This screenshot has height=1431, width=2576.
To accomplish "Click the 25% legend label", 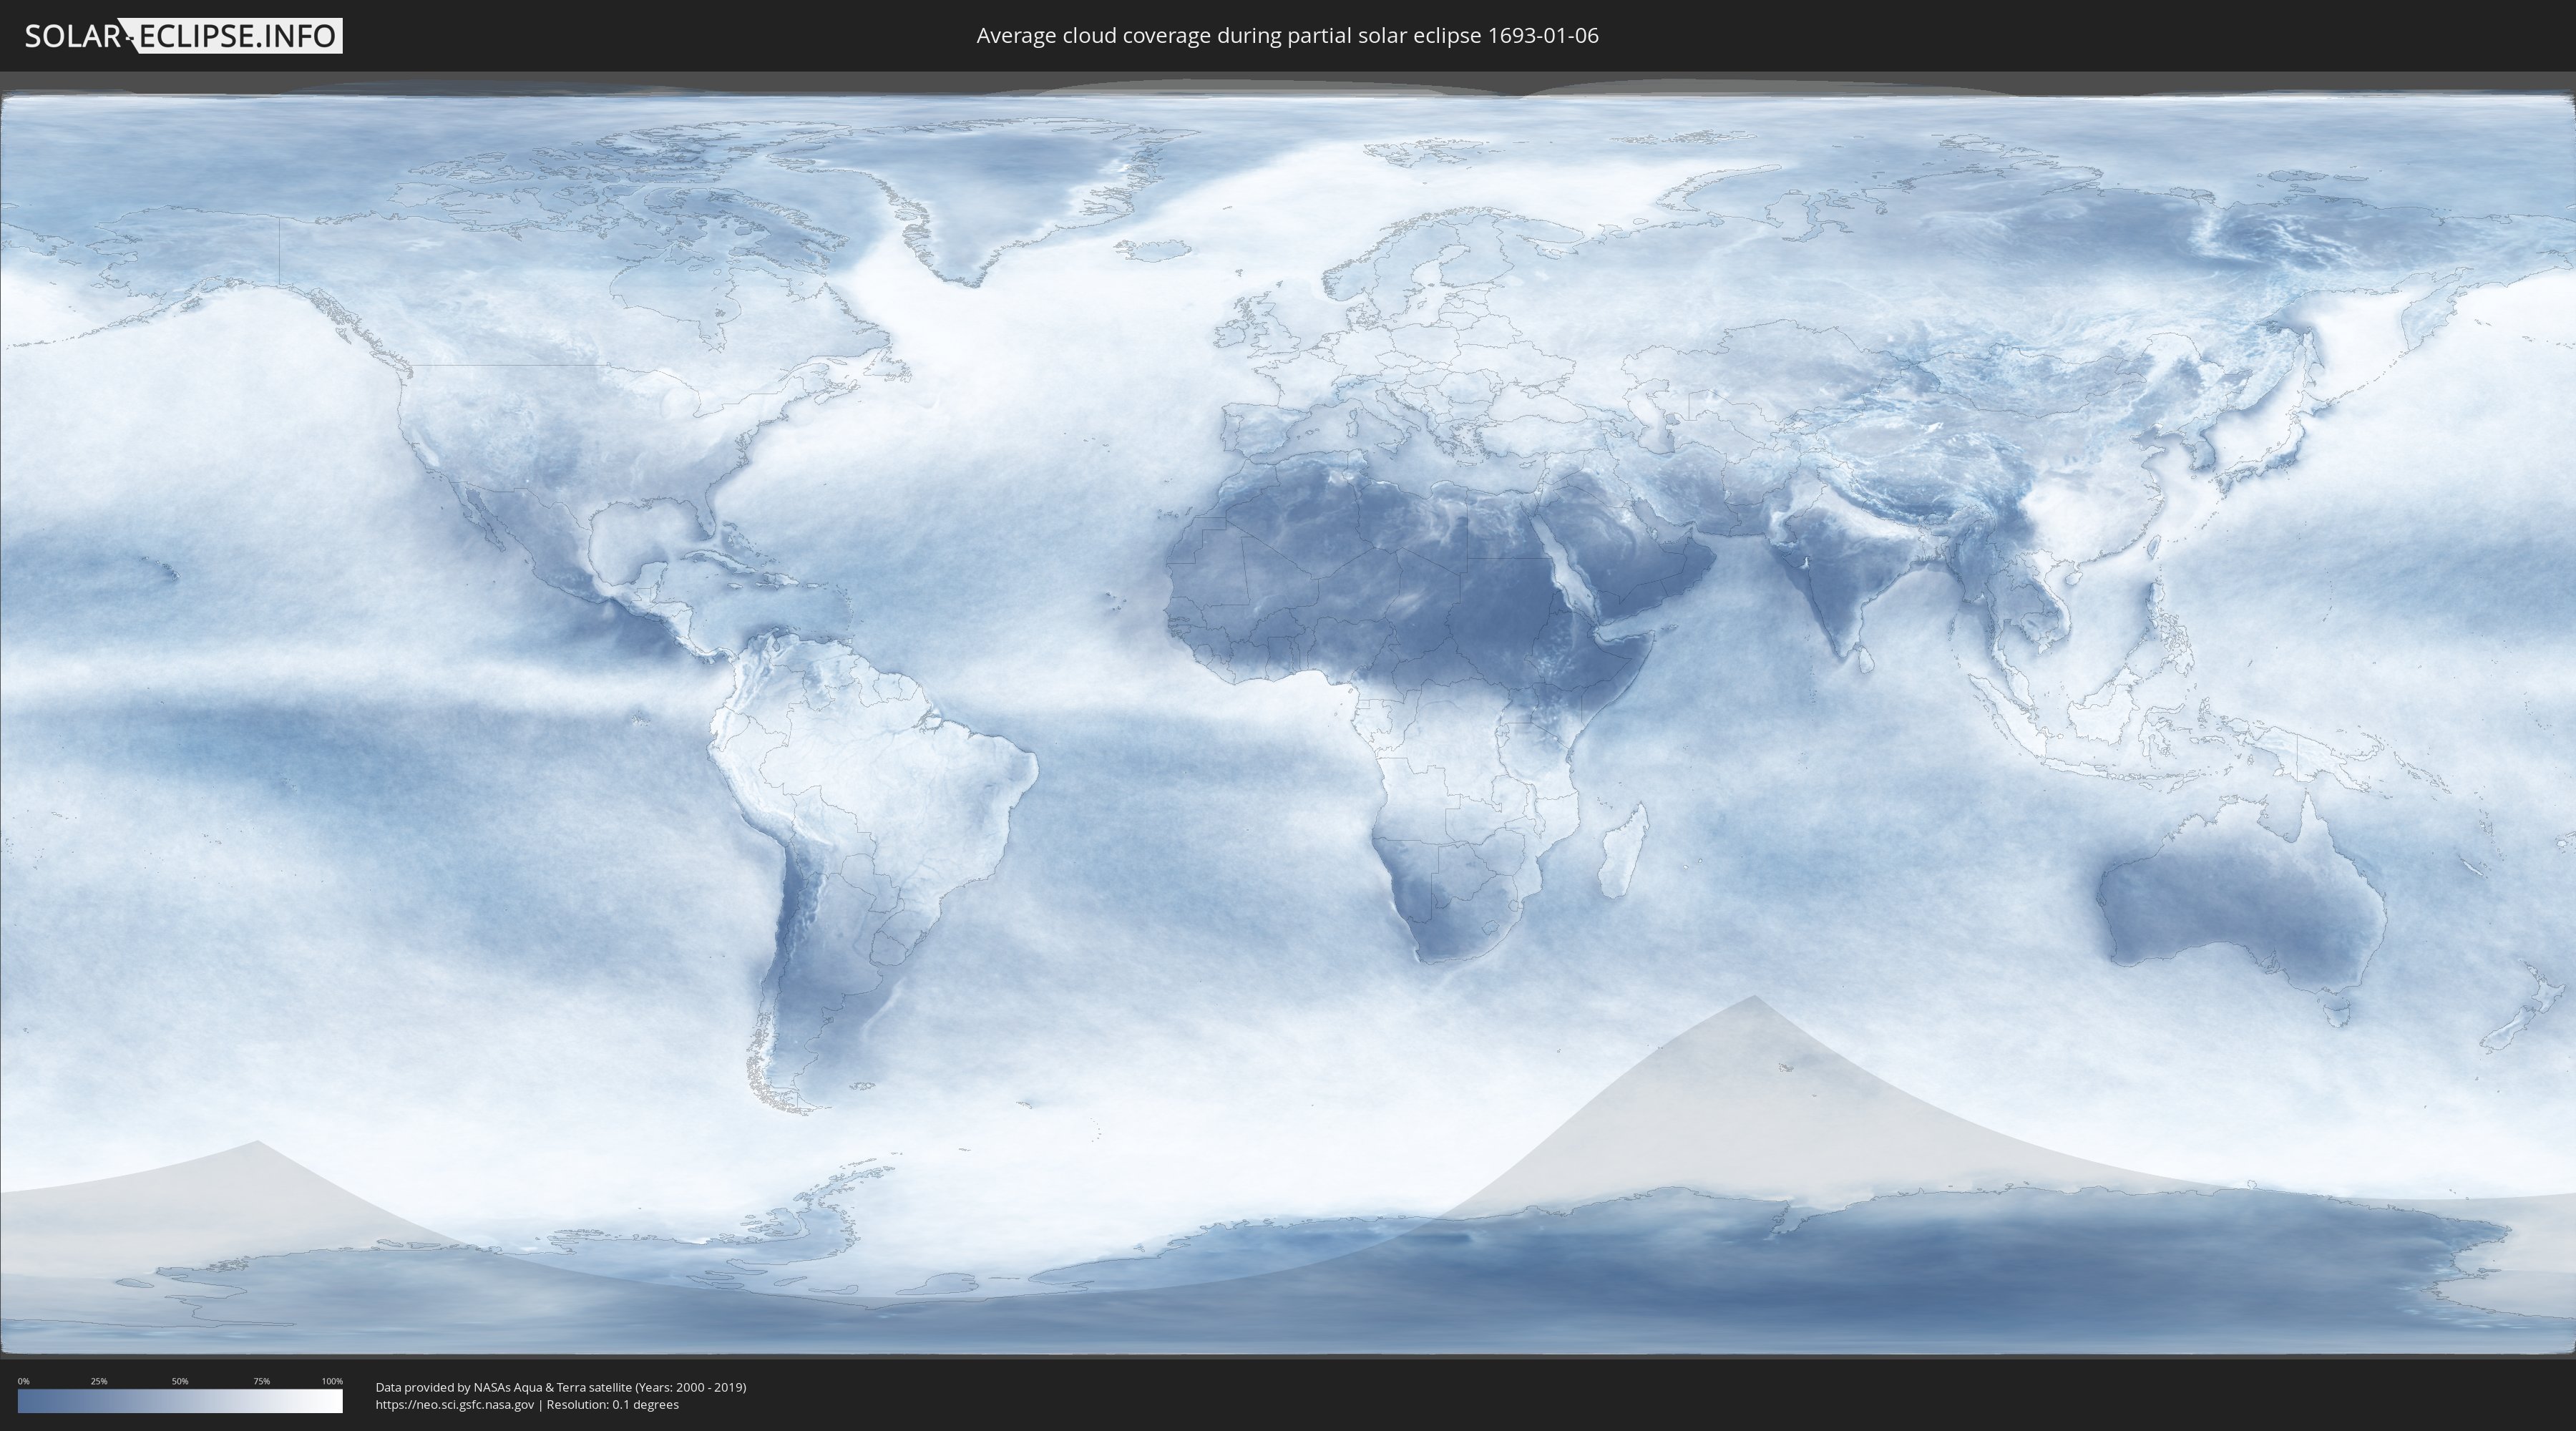I will click(99, 1381).
